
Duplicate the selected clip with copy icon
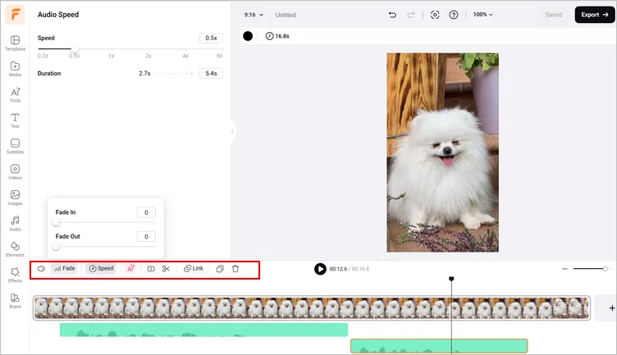[220, 269]
